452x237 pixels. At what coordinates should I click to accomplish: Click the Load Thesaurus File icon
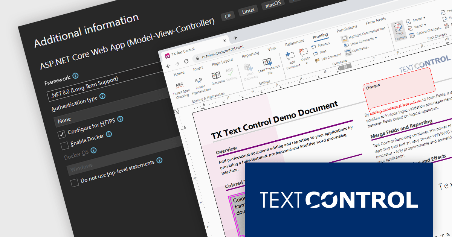267,62
